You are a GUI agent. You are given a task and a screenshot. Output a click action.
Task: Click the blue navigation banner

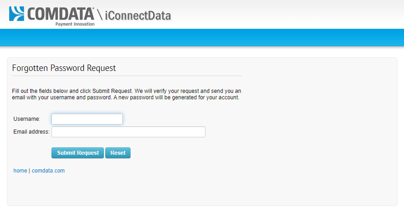[x=202, y=38]
